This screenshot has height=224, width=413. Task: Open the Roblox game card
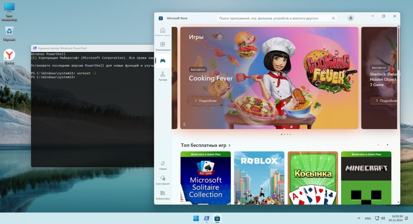[x=259, y=178]
